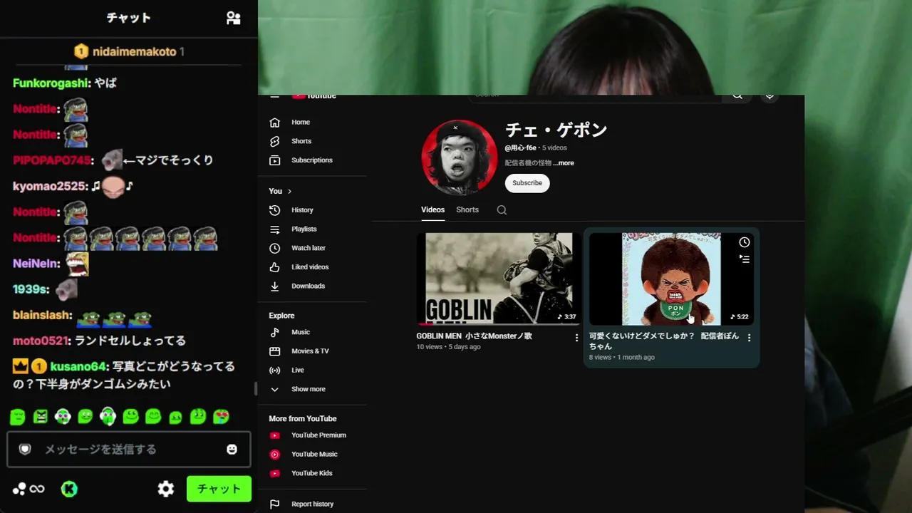Viewport: 912px width, 513px height.
Task: Click the green K badge icon
Action: (69, 489)
